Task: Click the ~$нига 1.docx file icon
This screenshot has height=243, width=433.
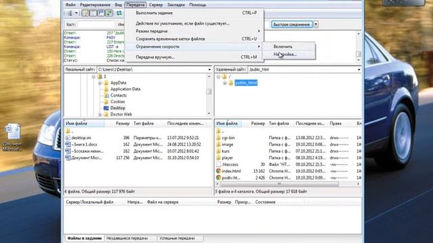Action: coord(68,144)
